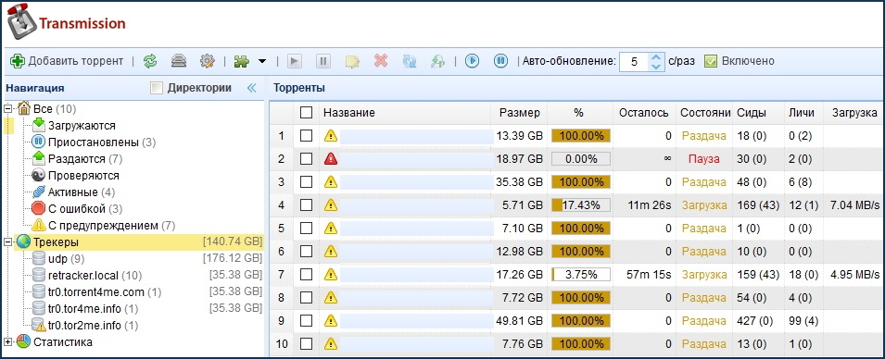Click the green arrow with magnifier toolbar icon
The image size is (885, 359).
tap(437, 61)
